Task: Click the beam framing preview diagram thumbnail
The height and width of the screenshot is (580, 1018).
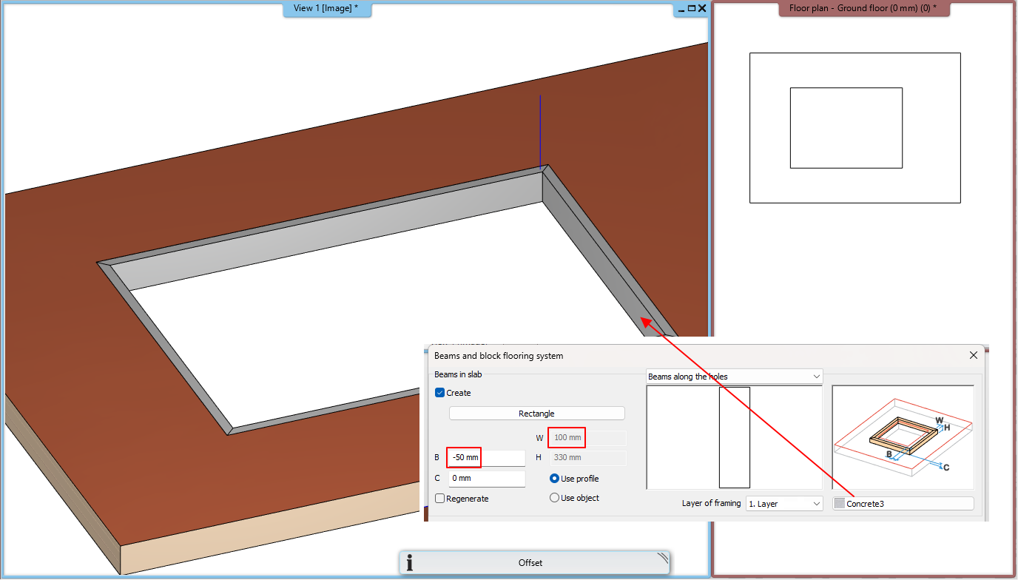Action: coord(903,436)
